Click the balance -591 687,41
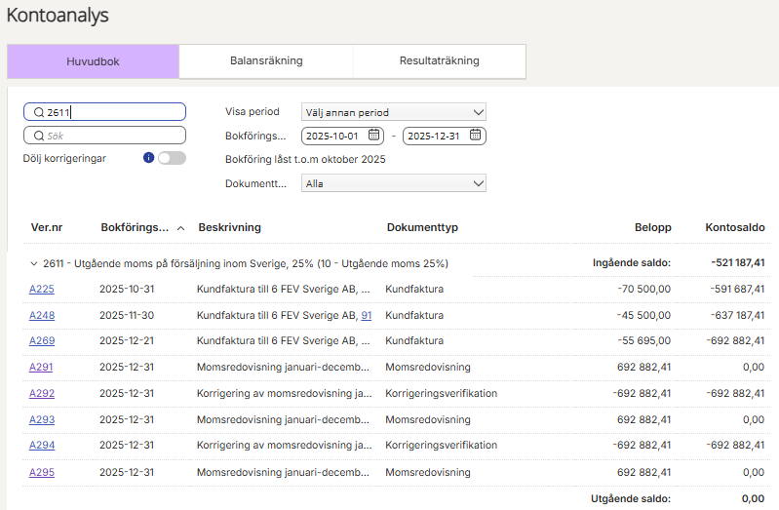This screenshot has height=510, width=779. pos(737,289)
